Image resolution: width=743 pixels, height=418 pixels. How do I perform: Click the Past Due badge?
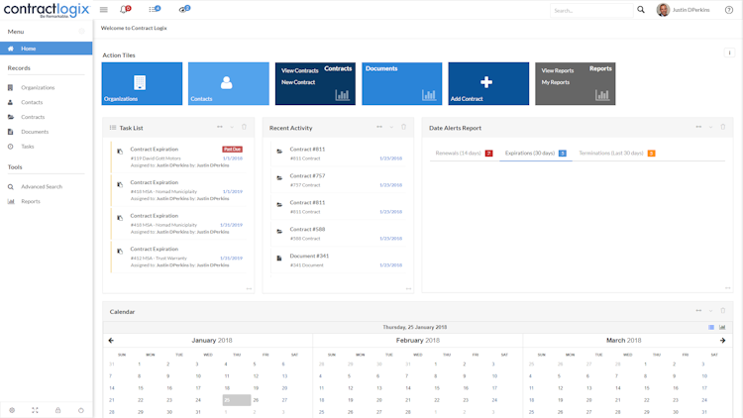(232, 150)
